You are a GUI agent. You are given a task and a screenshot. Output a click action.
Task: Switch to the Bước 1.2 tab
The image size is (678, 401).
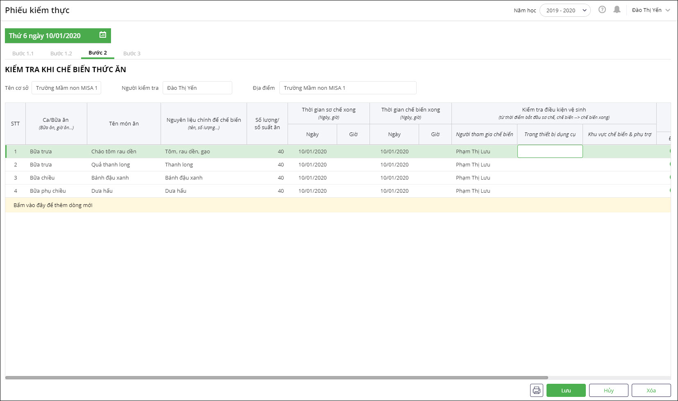tap(61, 53)
